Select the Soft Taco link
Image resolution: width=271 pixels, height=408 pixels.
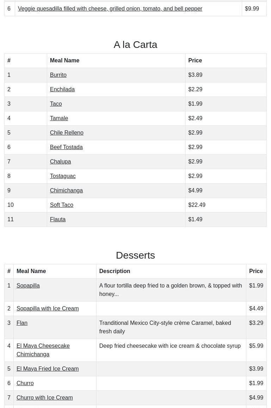(62, 205)
